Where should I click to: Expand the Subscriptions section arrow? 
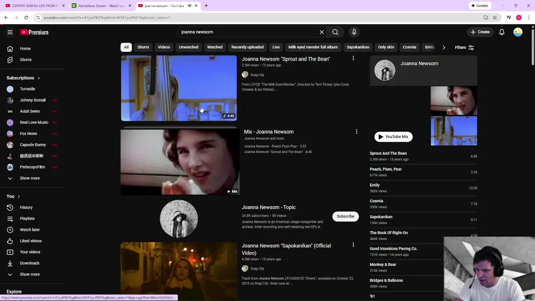(38, 78)
